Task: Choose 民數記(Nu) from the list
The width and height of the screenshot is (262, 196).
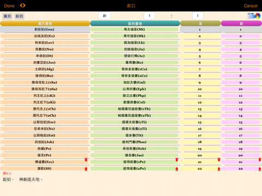Action: click(x=45, y=49)
